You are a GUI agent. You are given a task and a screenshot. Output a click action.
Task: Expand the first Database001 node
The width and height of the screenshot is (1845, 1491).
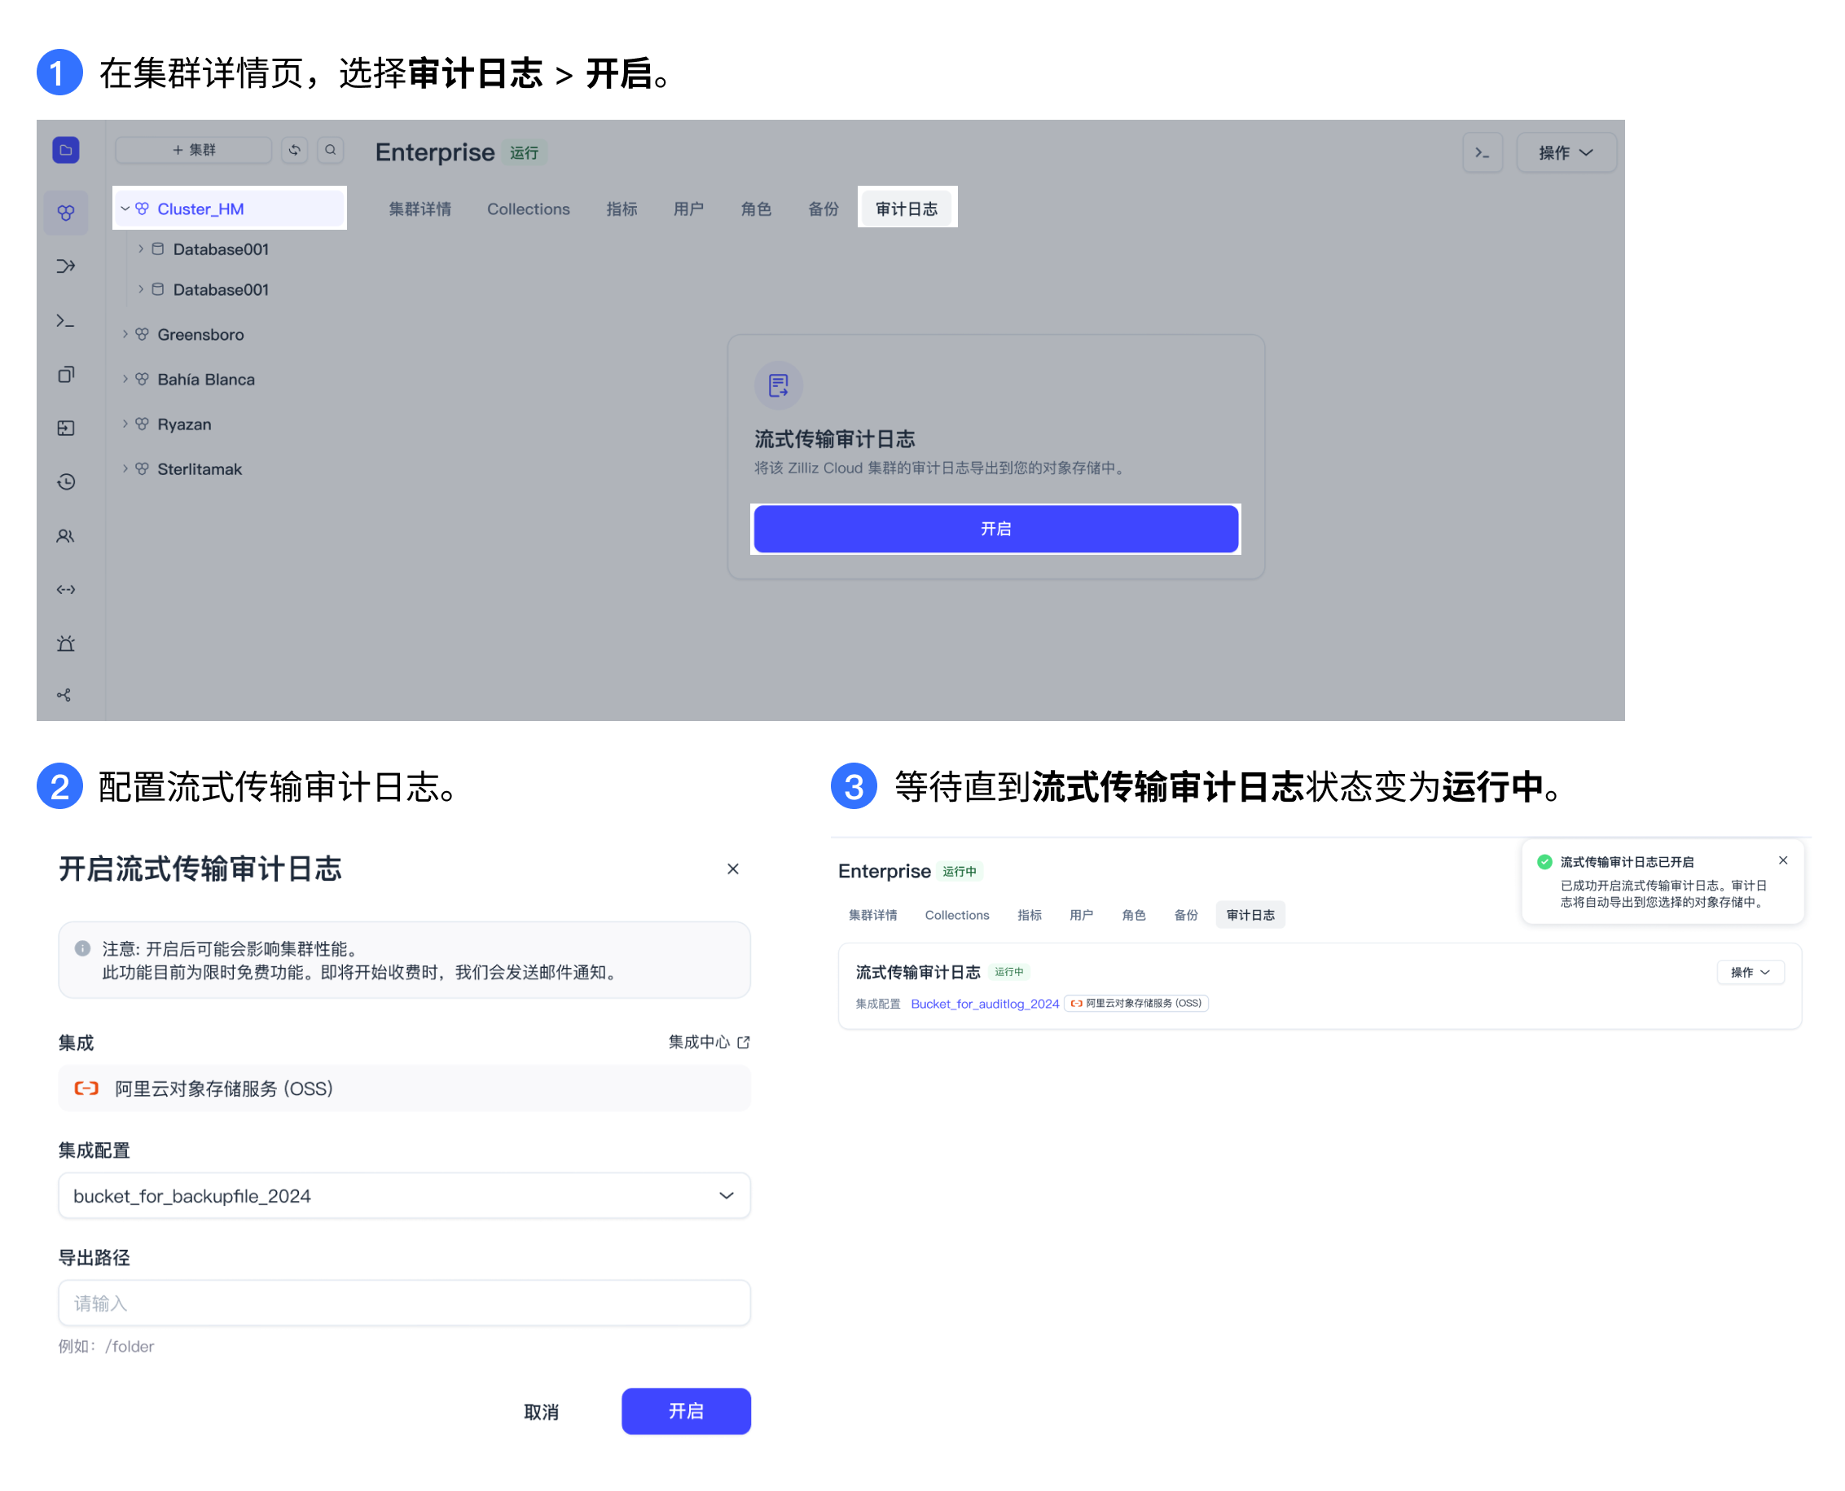click(x=141, y=249)
